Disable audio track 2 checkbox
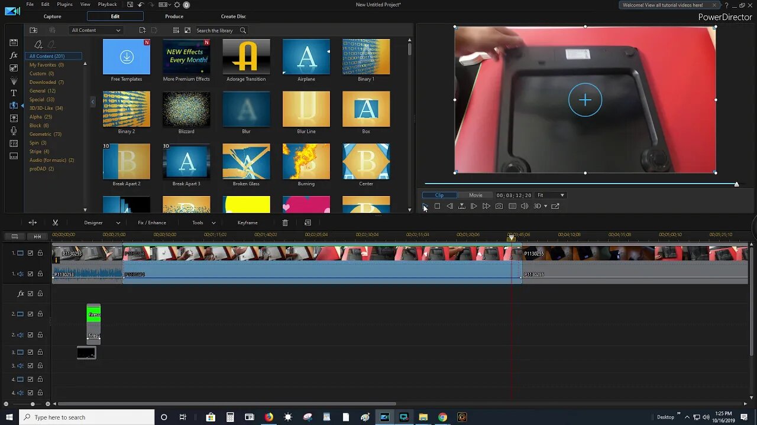Screen dimensions: 757x425 30,335
